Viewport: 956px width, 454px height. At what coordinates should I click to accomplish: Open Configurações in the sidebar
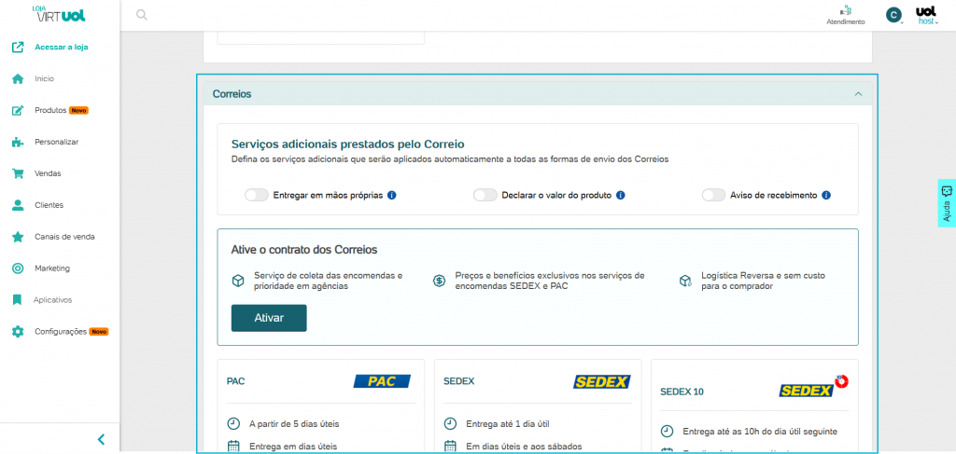(x=61, y=332)
